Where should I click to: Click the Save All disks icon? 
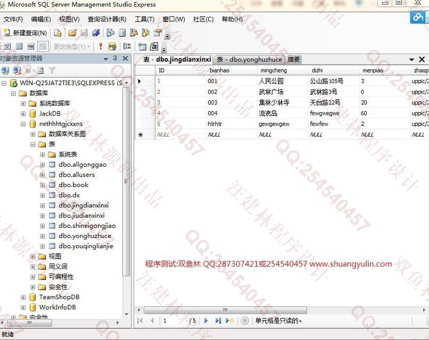click(96, 33)
